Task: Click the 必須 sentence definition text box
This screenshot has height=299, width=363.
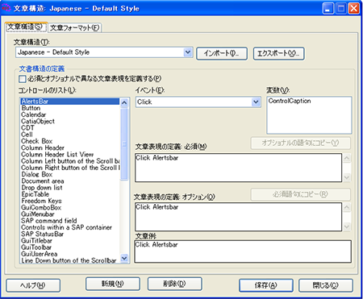Action: coord(238,168)
